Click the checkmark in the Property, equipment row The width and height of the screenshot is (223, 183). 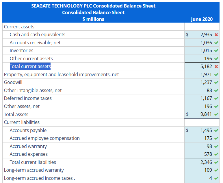[216, 74]
